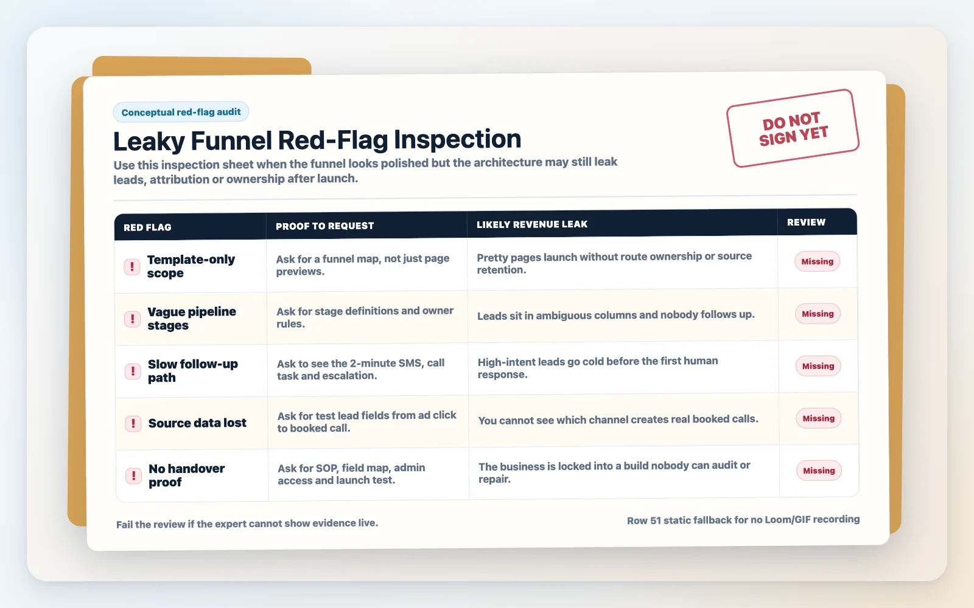The width and height of the screenshot is (974, 608).
Task: Click the Template-only scope warning icon
Action: [132, 267]
